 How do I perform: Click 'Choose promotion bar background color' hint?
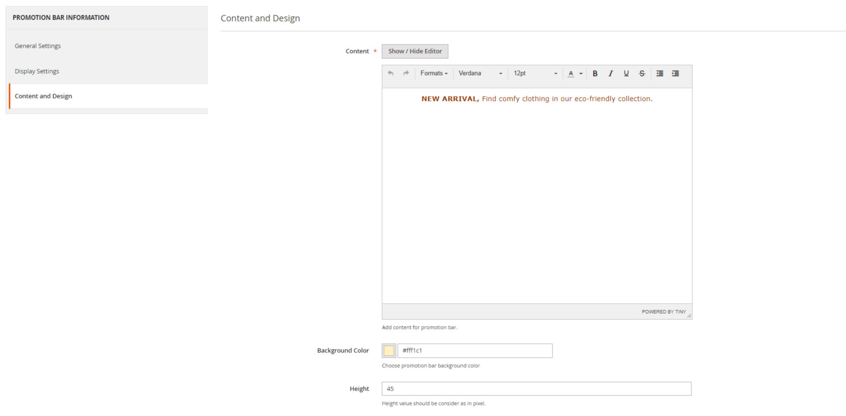[x=431, y=366]
